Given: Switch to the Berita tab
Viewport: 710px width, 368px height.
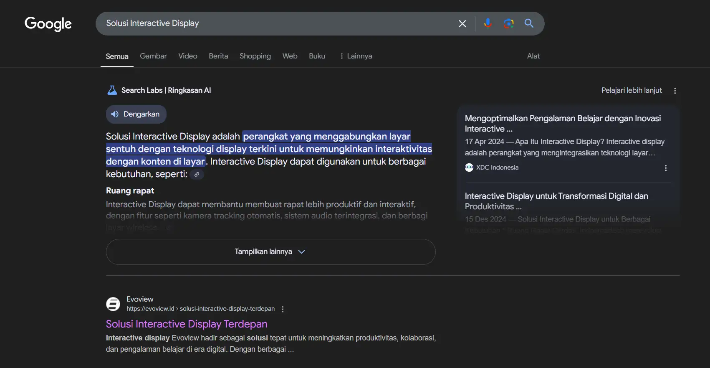Looking at the screenshot, I should coord(218,56).
